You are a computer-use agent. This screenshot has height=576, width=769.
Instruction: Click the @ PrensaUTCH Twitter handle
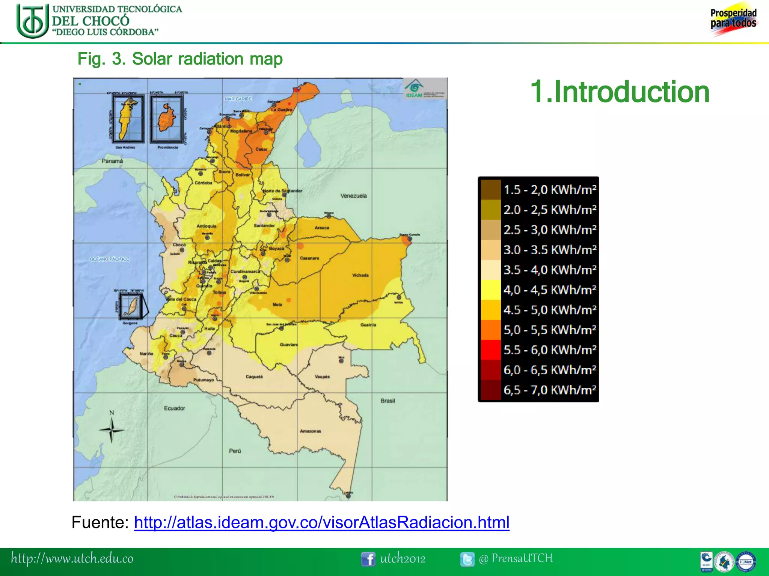pos(516,558)
